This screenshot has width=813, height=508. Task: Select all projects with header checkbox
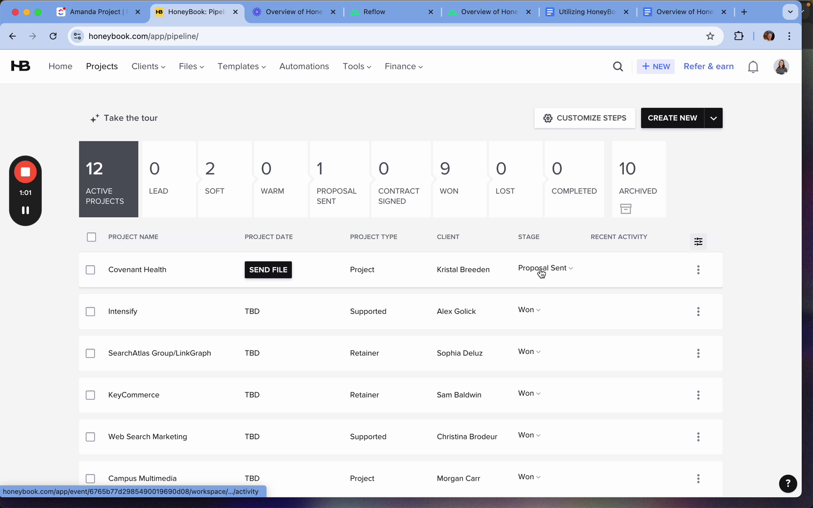pos(91,237)
